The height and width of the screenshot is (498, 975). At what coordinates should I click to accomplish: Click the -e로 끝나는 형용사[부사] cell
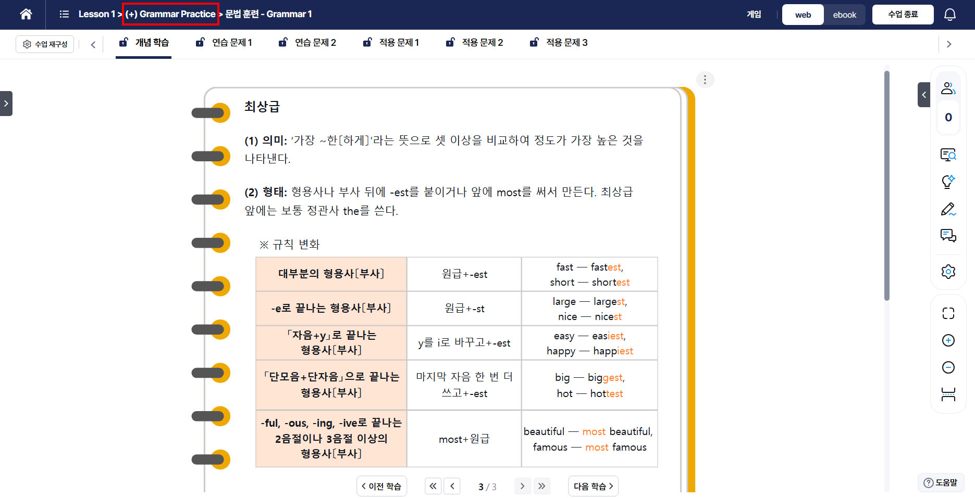pyautogui.click(x=331, y=308)
